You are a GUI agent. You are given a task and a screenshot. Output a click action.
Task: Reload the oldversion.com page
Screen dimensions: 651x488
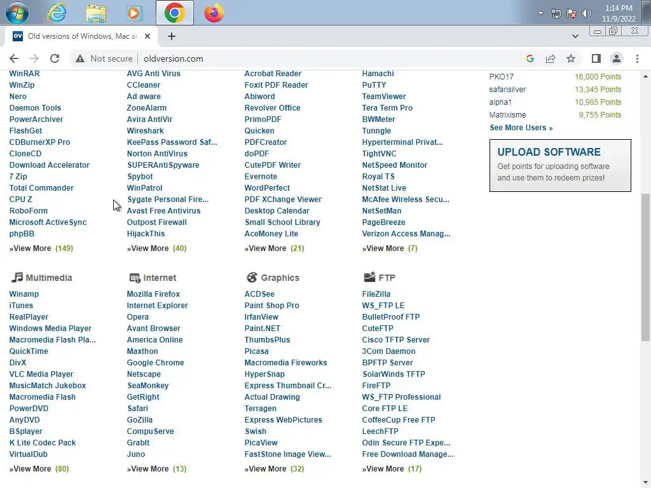point(55,58)
